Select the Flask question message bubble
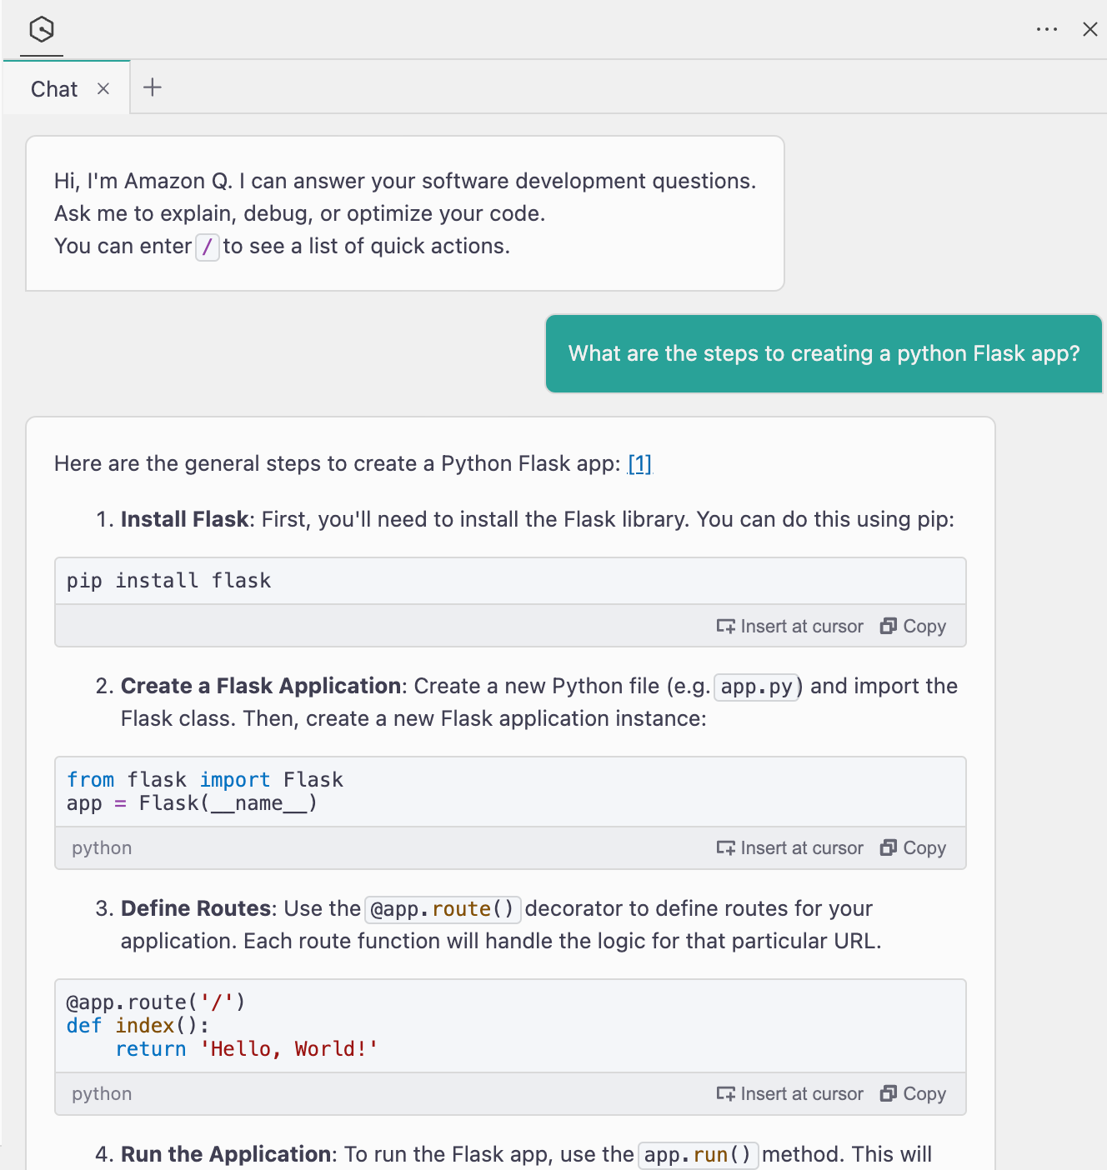Screen dimensions: 1107x1170 824,353
